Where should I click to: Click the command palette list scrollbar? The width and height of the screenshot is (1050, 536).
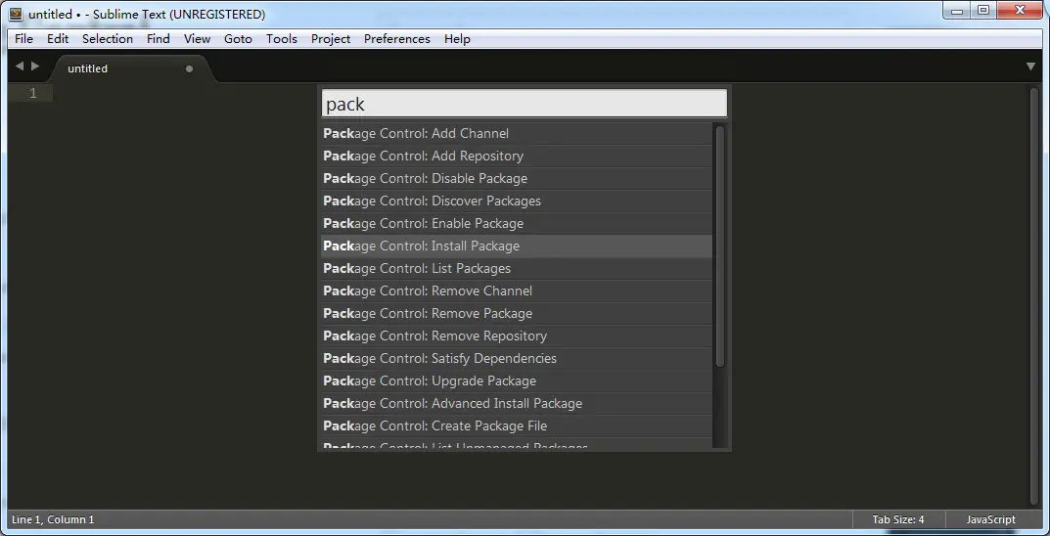[720, 246]
